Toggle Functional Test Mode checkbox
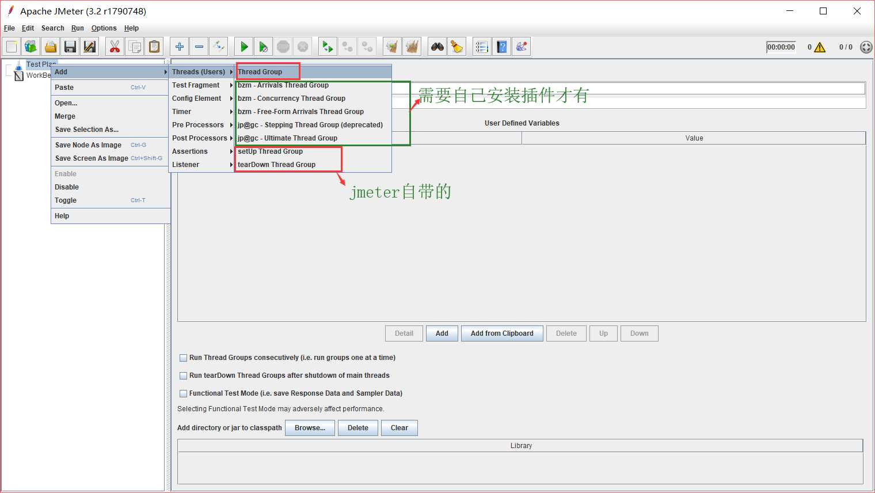875x493 pixels. pos(184,393)
